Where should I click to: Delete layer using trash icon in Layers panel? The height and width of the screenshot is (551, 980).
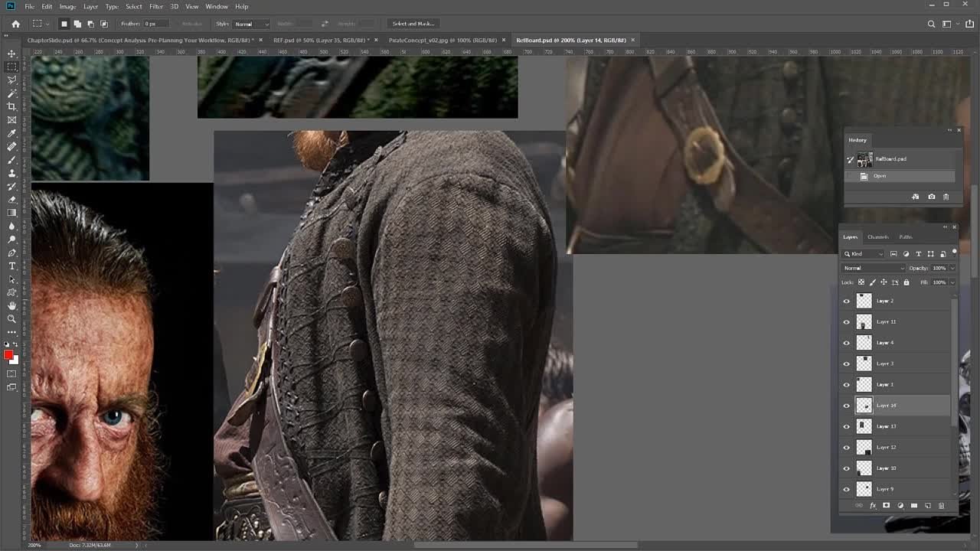click(942, 506)
